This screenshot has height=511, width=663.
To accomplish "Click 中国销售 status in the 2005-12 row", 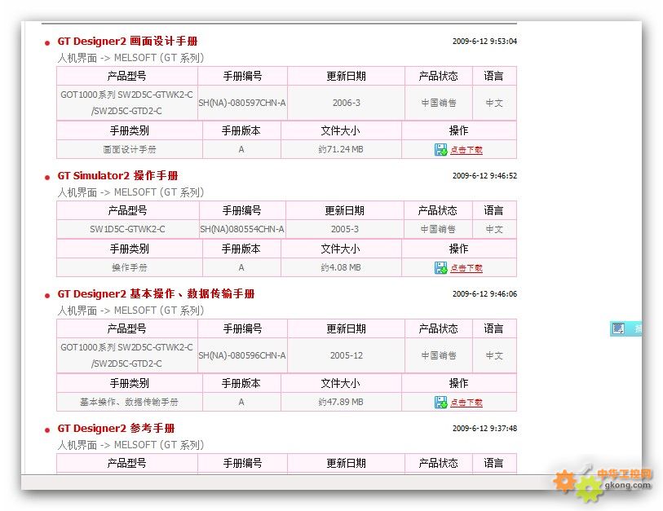I will pos(439,355).
